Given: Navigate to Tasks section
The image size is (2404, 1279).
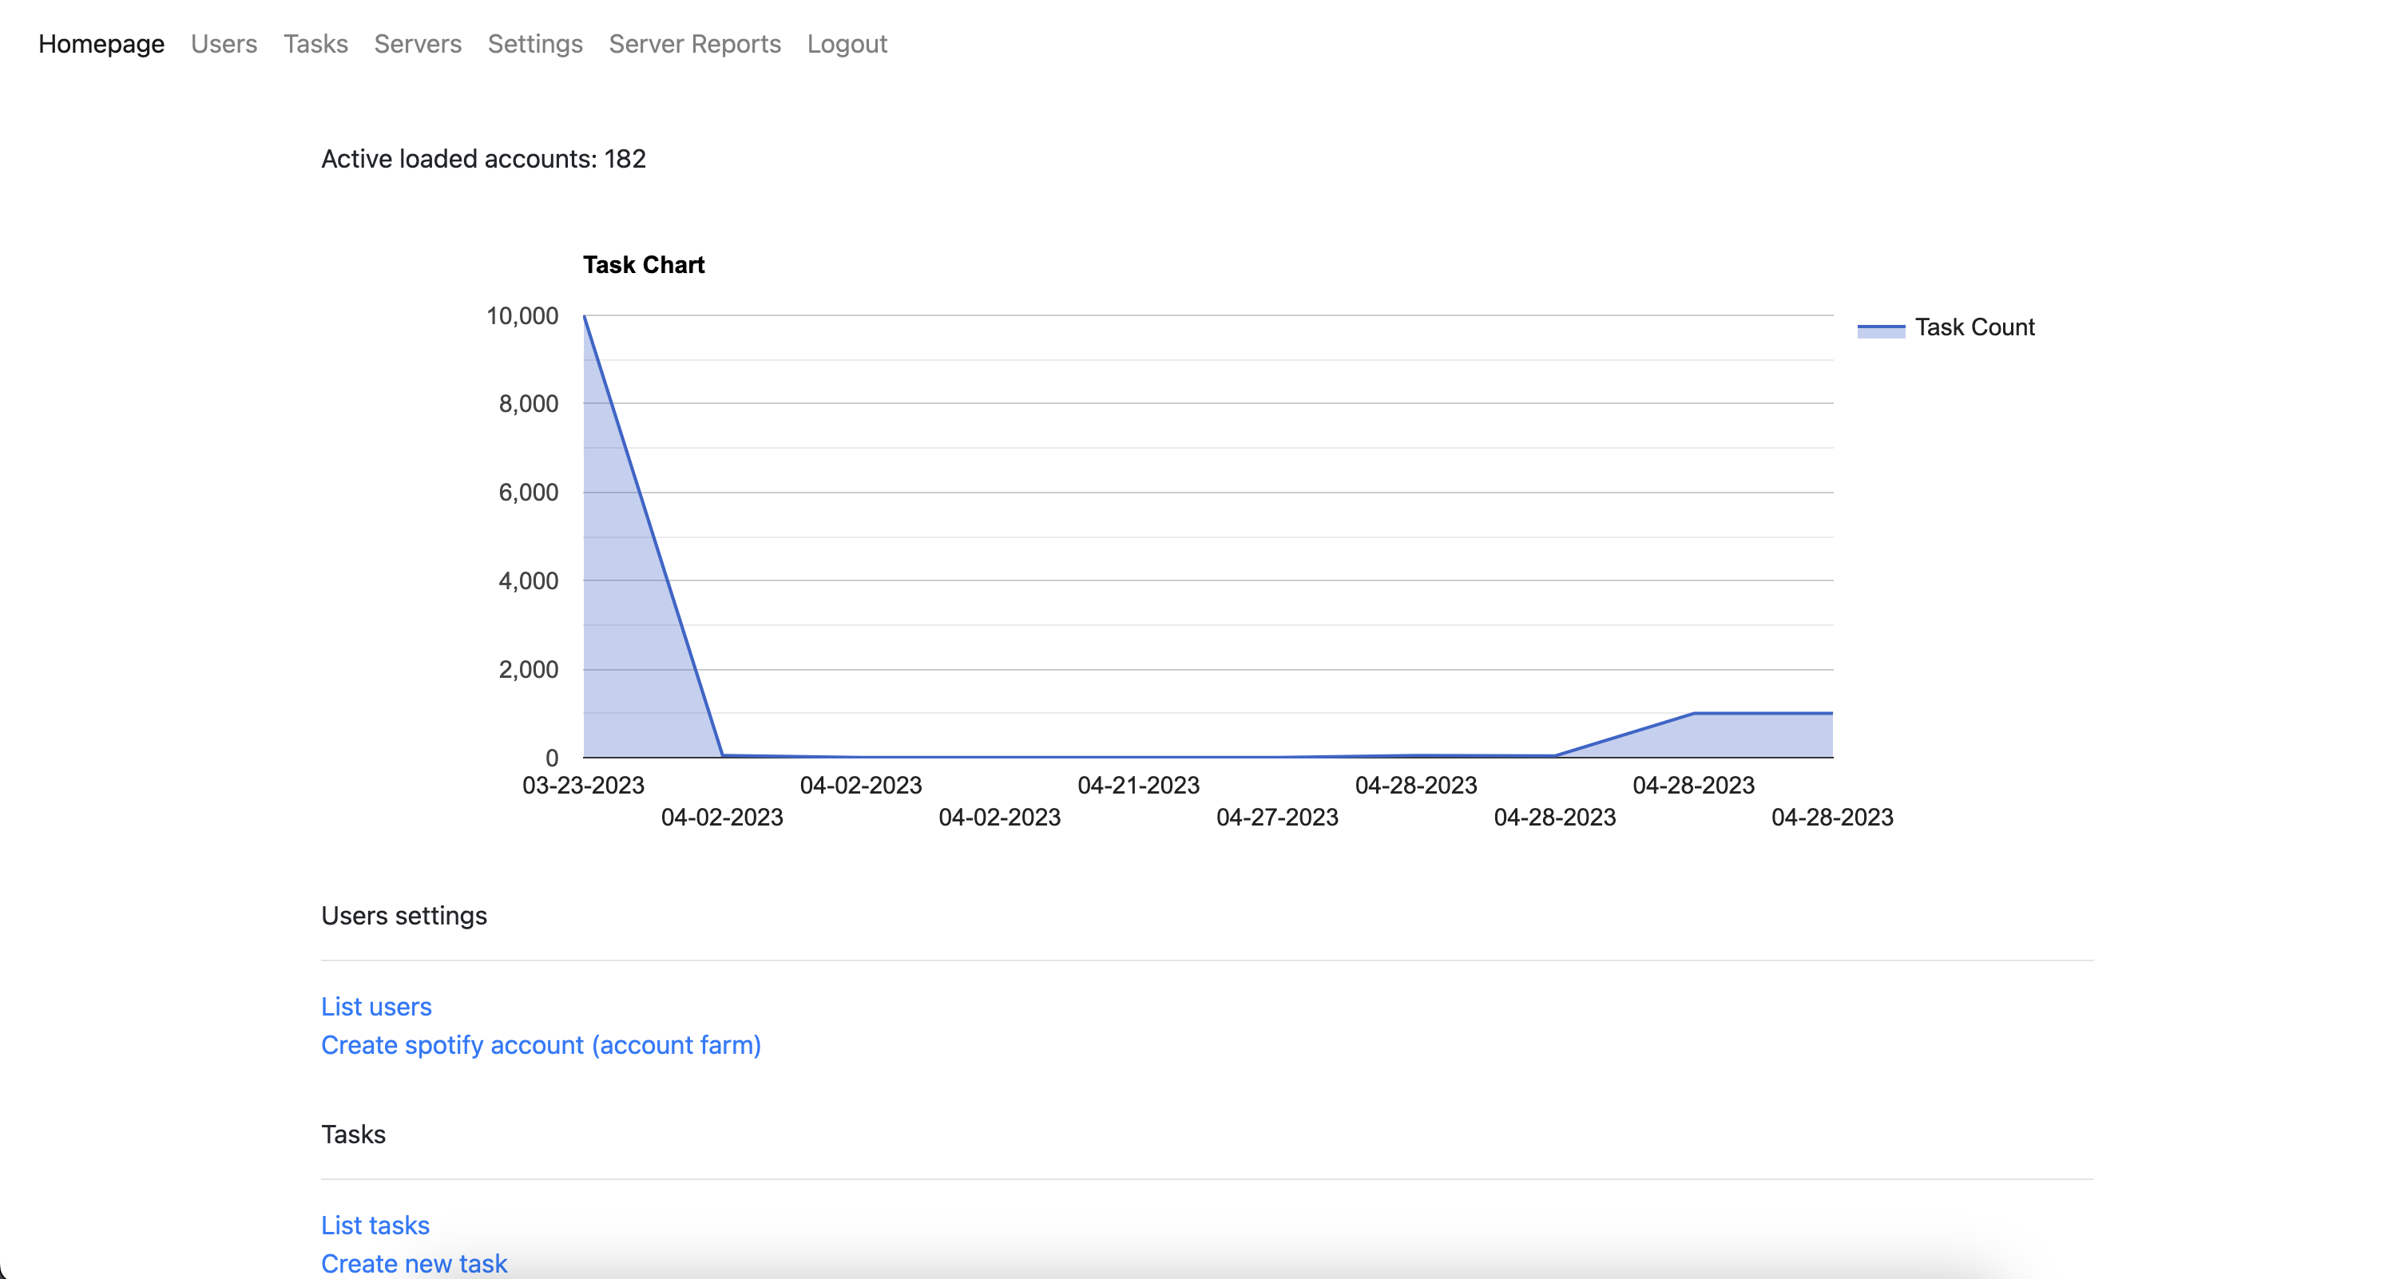Looking at the screenshot, I should [x=315, y=43].
